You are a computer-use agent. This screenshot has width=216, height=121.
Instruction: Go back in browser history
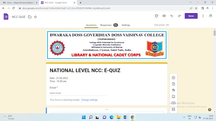(3, 8)
